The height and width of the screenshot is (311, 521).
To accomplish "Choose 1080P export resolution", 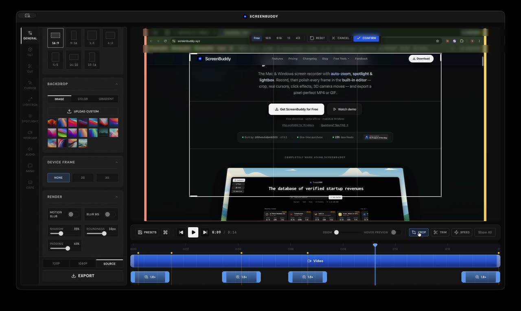I will coord(83,264).
